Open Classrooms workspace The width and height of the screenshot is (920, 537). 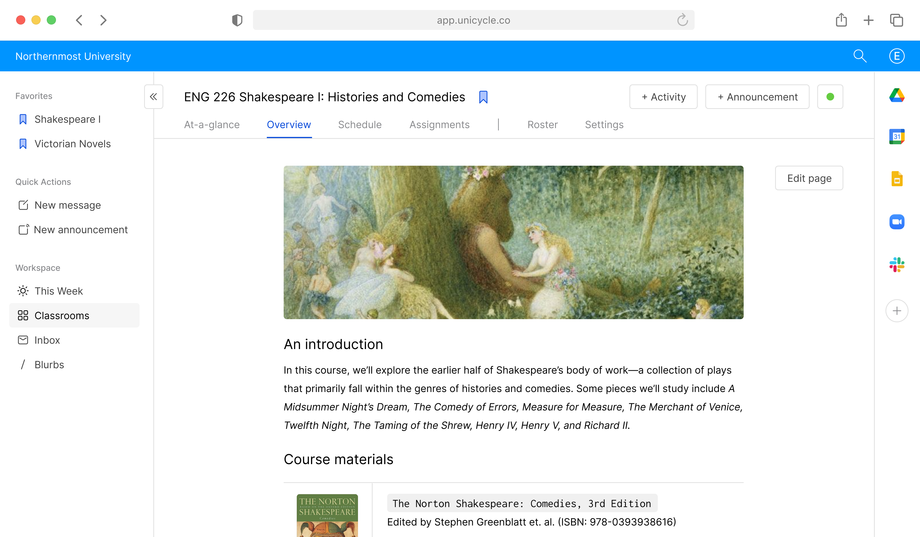pyautogui.click(x=74, y=316)
